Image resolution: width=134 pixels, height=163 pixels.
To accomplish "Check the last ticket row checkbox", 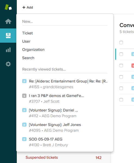I will coord(121,100).
